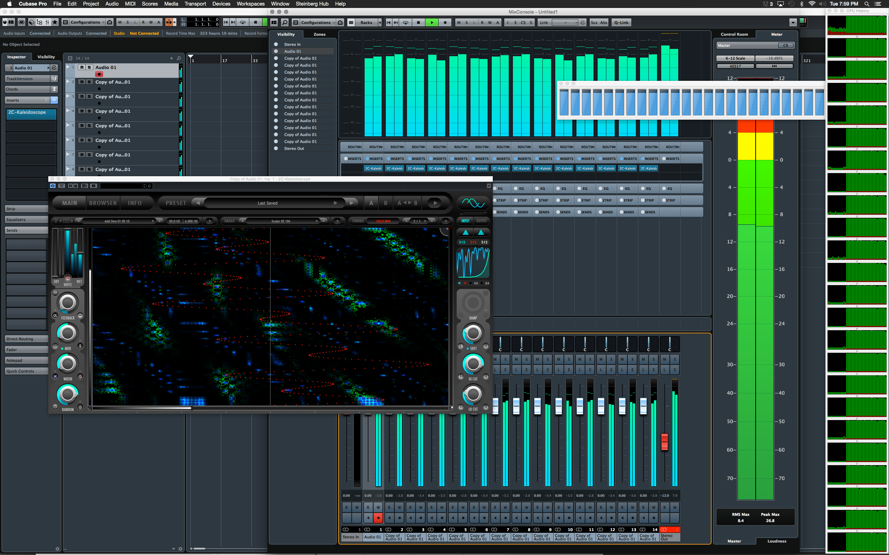Toggle visibility dot for Stereo Out channel
This screenshot has height=555, width=889.
(x=276, y=148)
